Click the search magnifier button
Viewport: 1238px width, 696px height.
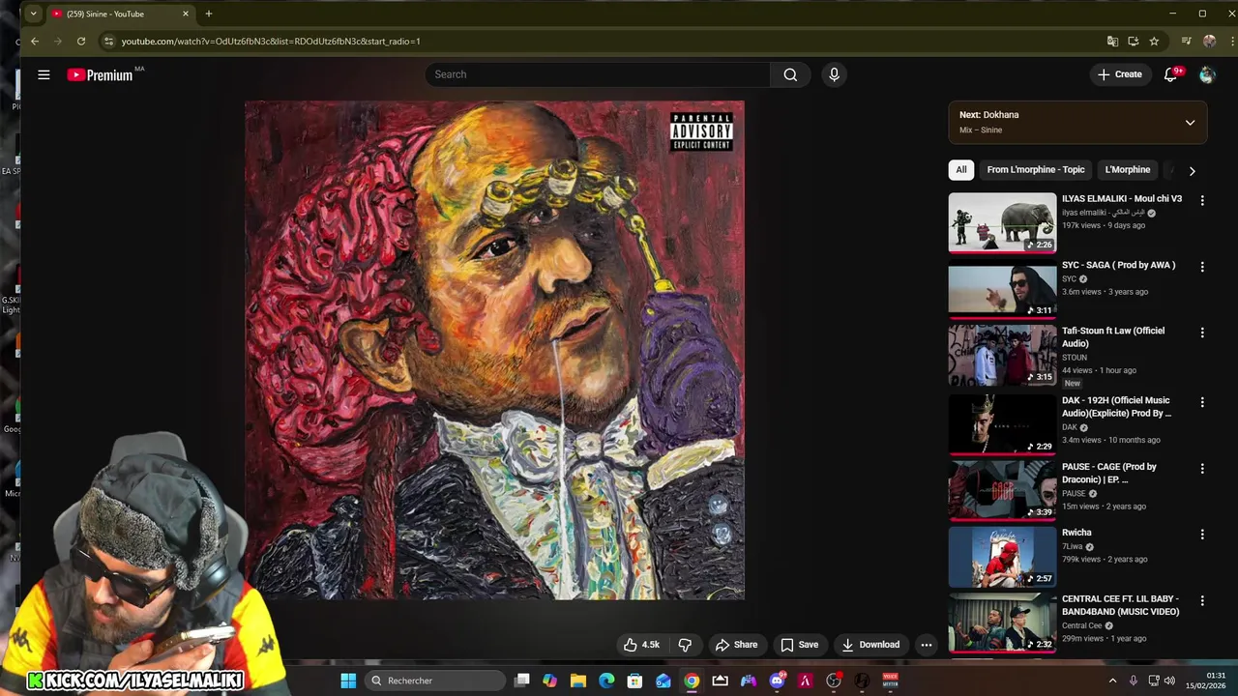(x=790, y=74)
